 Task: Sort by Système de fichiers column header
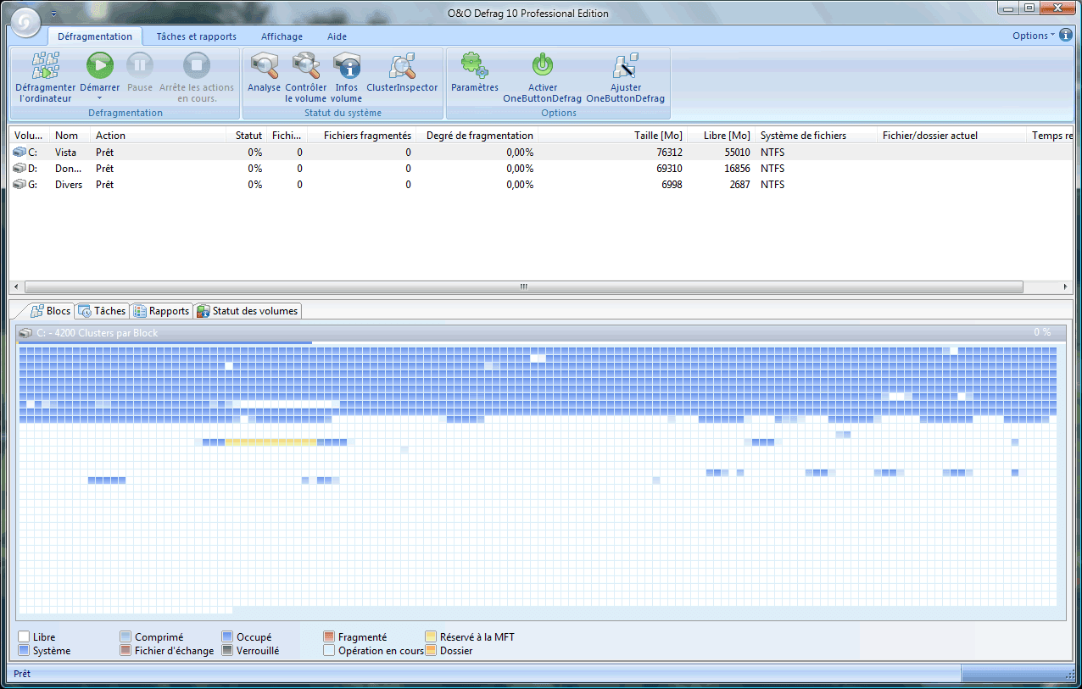816,136
